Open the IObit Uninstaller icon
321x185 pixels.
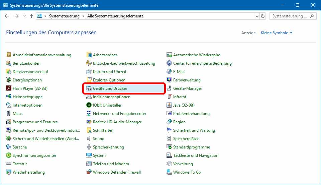click(x=89, y=105)
